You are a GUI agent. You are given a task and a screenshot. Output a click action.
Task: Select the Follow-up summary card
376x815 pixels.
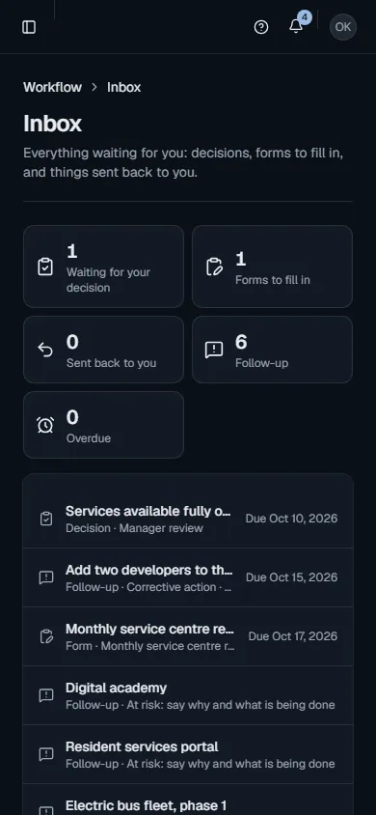click(x=272, y=350)
